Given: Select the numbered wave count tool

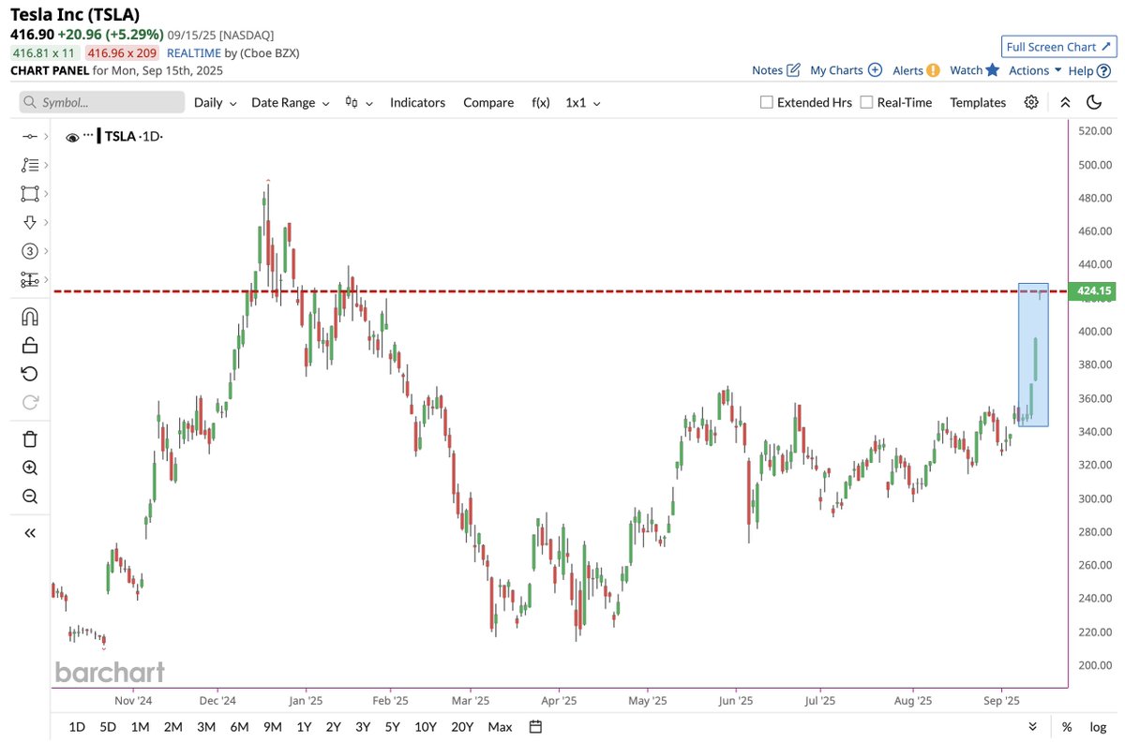Looking at the screenshot, I should (x=29, y=250).
